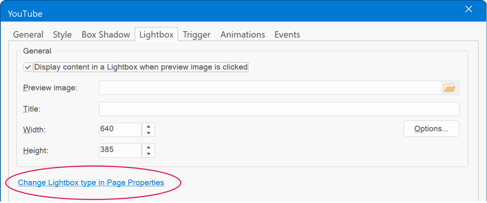
Task: Click the Options... button
Action: click(431, 129)
